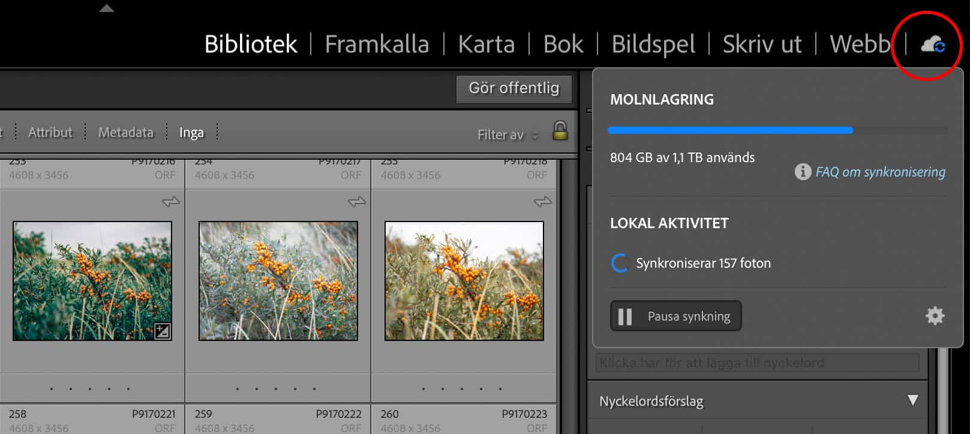Open sync settings gear icon

tap(935, 316)
